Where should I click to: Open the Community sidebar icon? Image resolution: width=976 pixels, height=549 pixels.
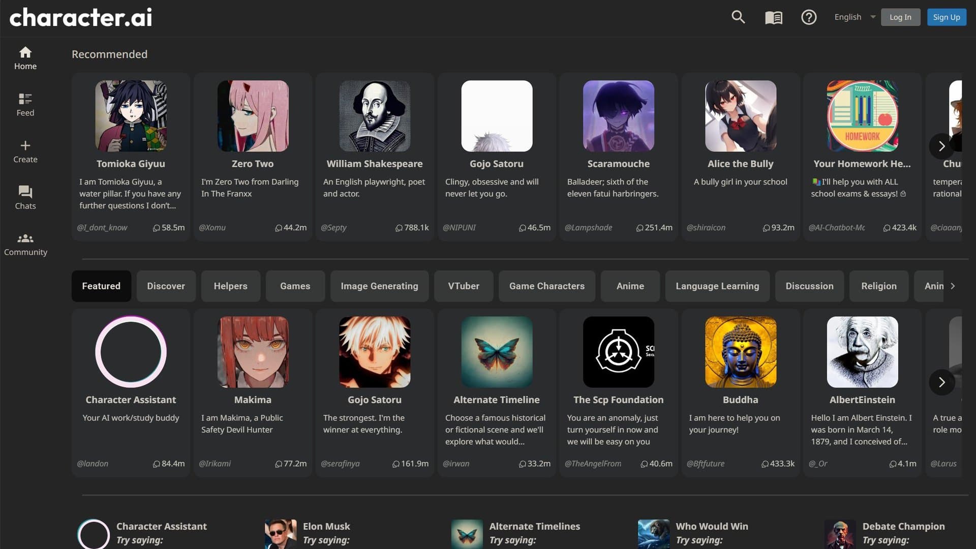25,245
